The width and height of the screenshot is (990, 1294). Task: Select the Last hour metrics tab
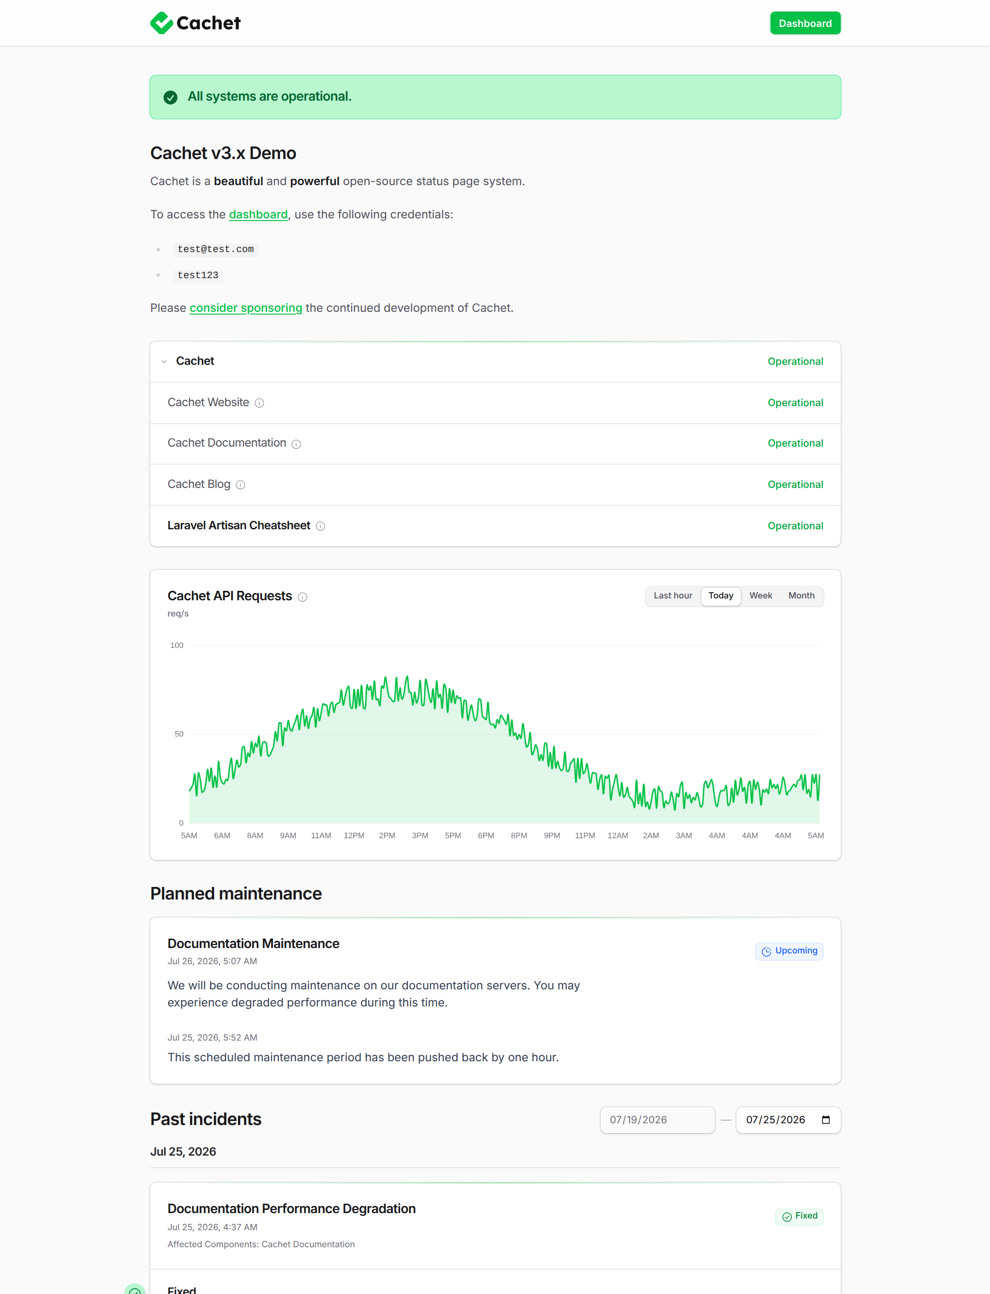pyautogui.click(x=673, y=595)
